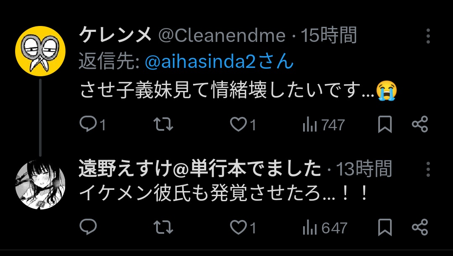
Task: Open ケレンメ's scissors profile avatar
Action: (x=40, y=51)
